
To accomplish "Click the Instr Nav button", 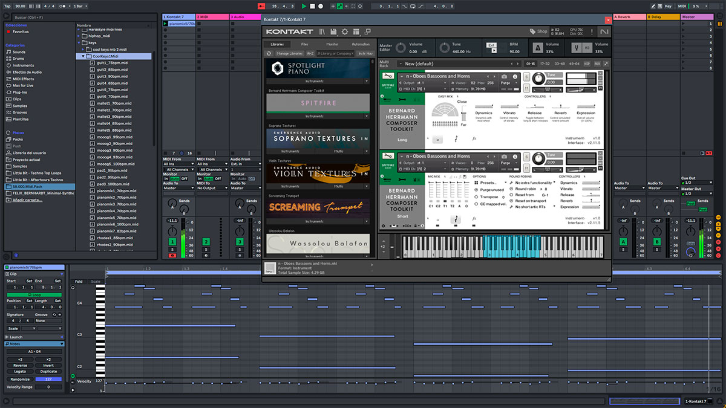I will tap(365, 53).
